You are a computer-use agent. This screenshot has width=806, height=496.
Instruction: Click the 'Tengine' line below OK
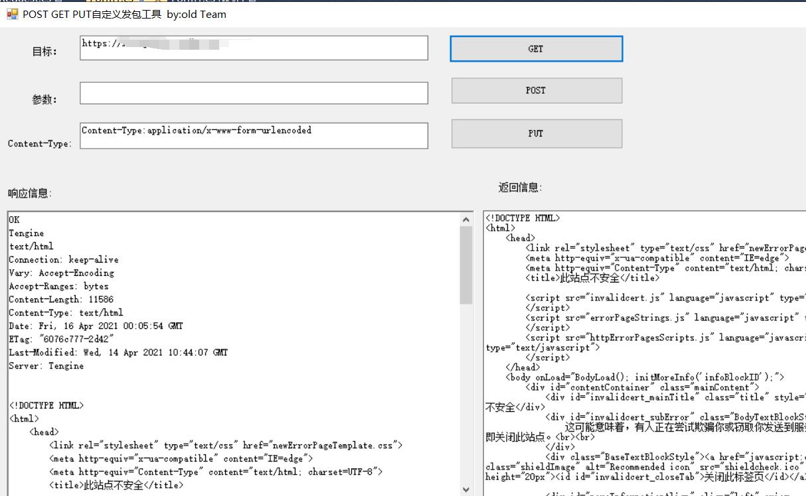(x=27, y=233)
